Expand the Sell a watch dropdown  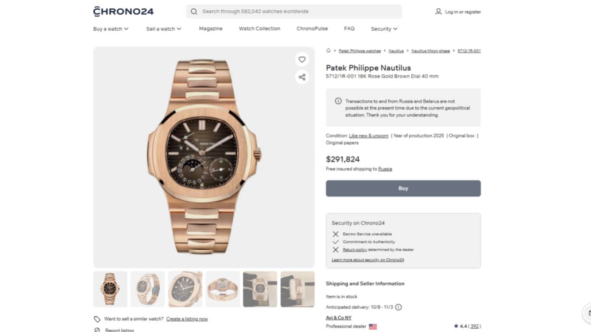coord(164,29)
